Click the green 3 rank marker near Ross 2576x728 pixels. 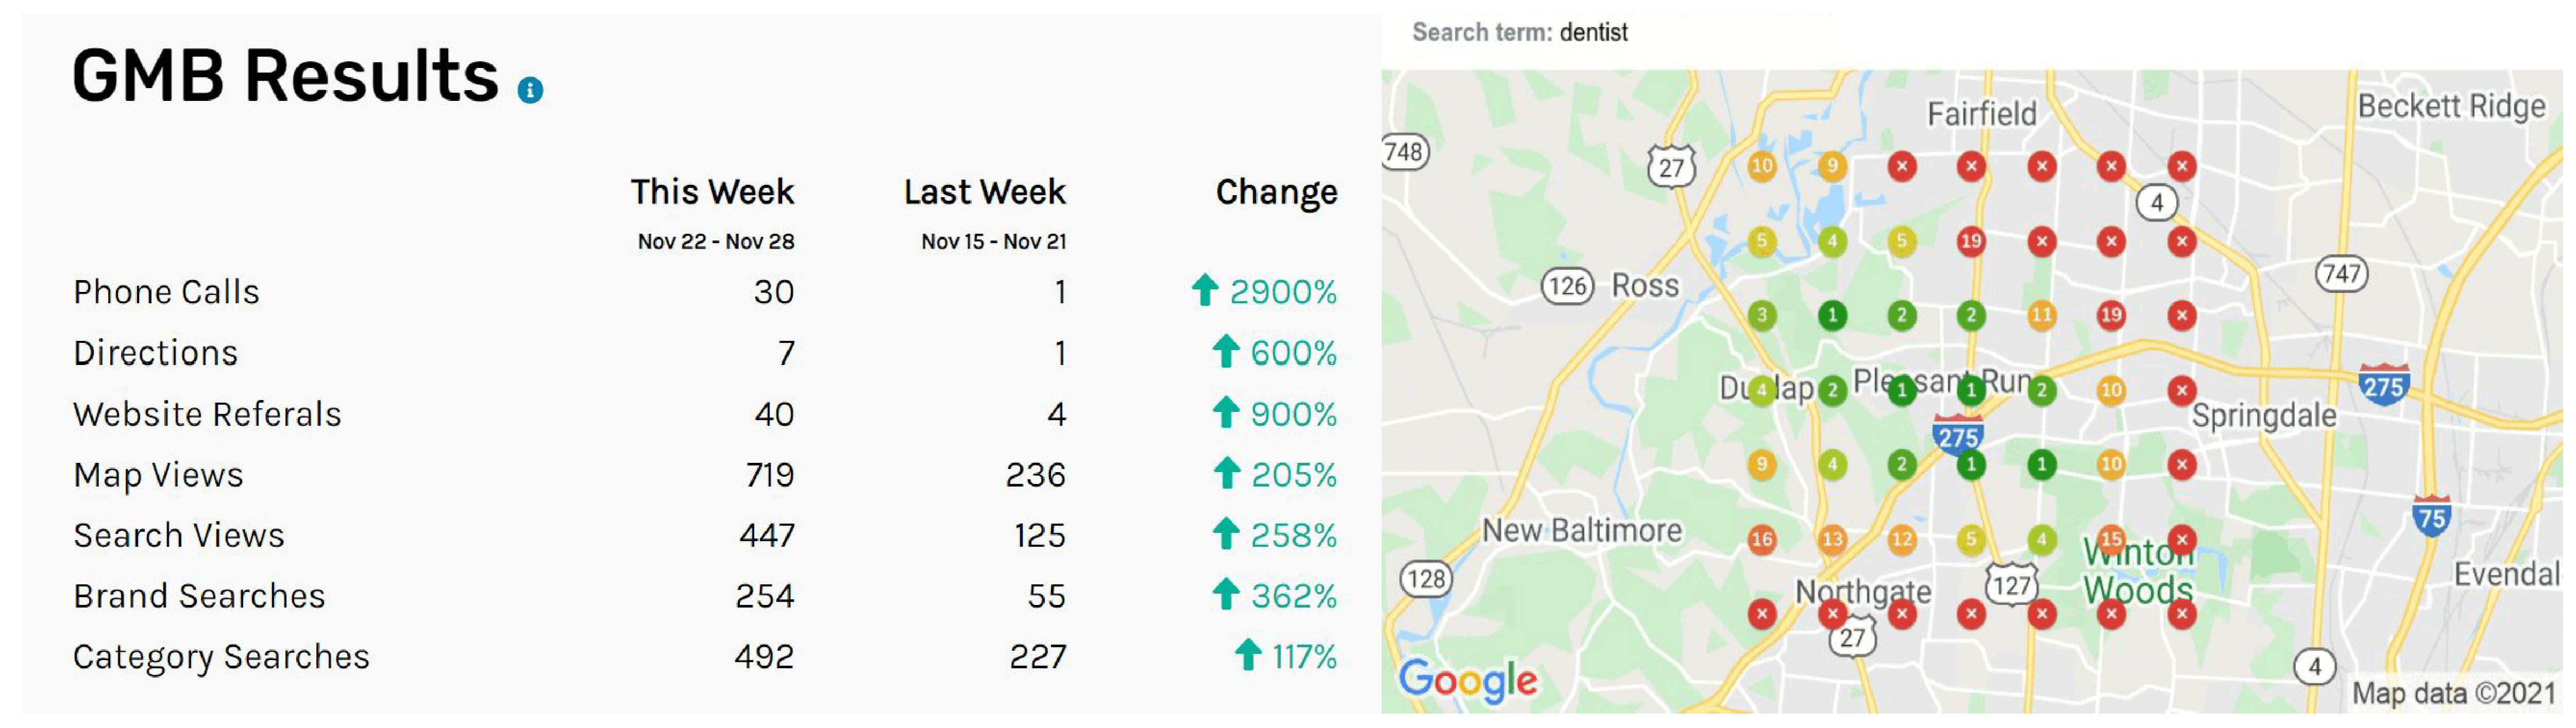pyautogui.click(x=1762, y=316)
